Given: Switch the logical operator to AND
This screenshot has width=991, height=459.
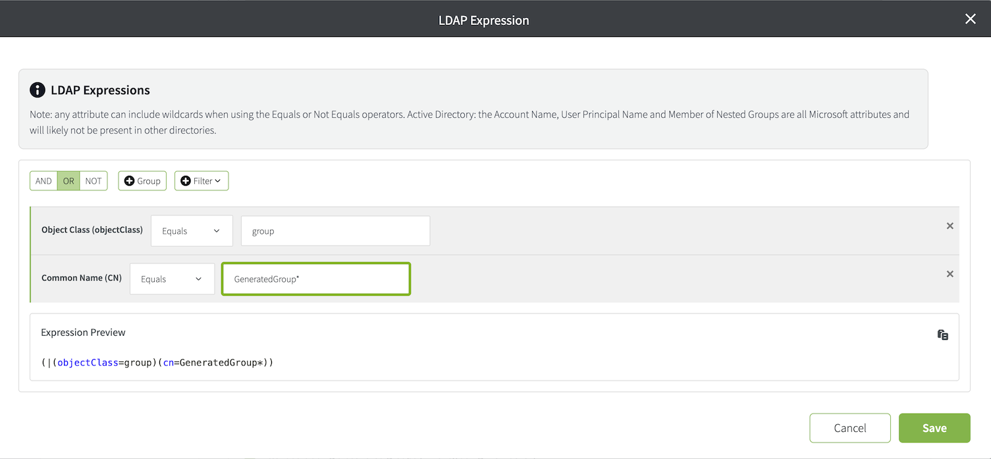Looking at the screenshot, I should click(43, 181).
